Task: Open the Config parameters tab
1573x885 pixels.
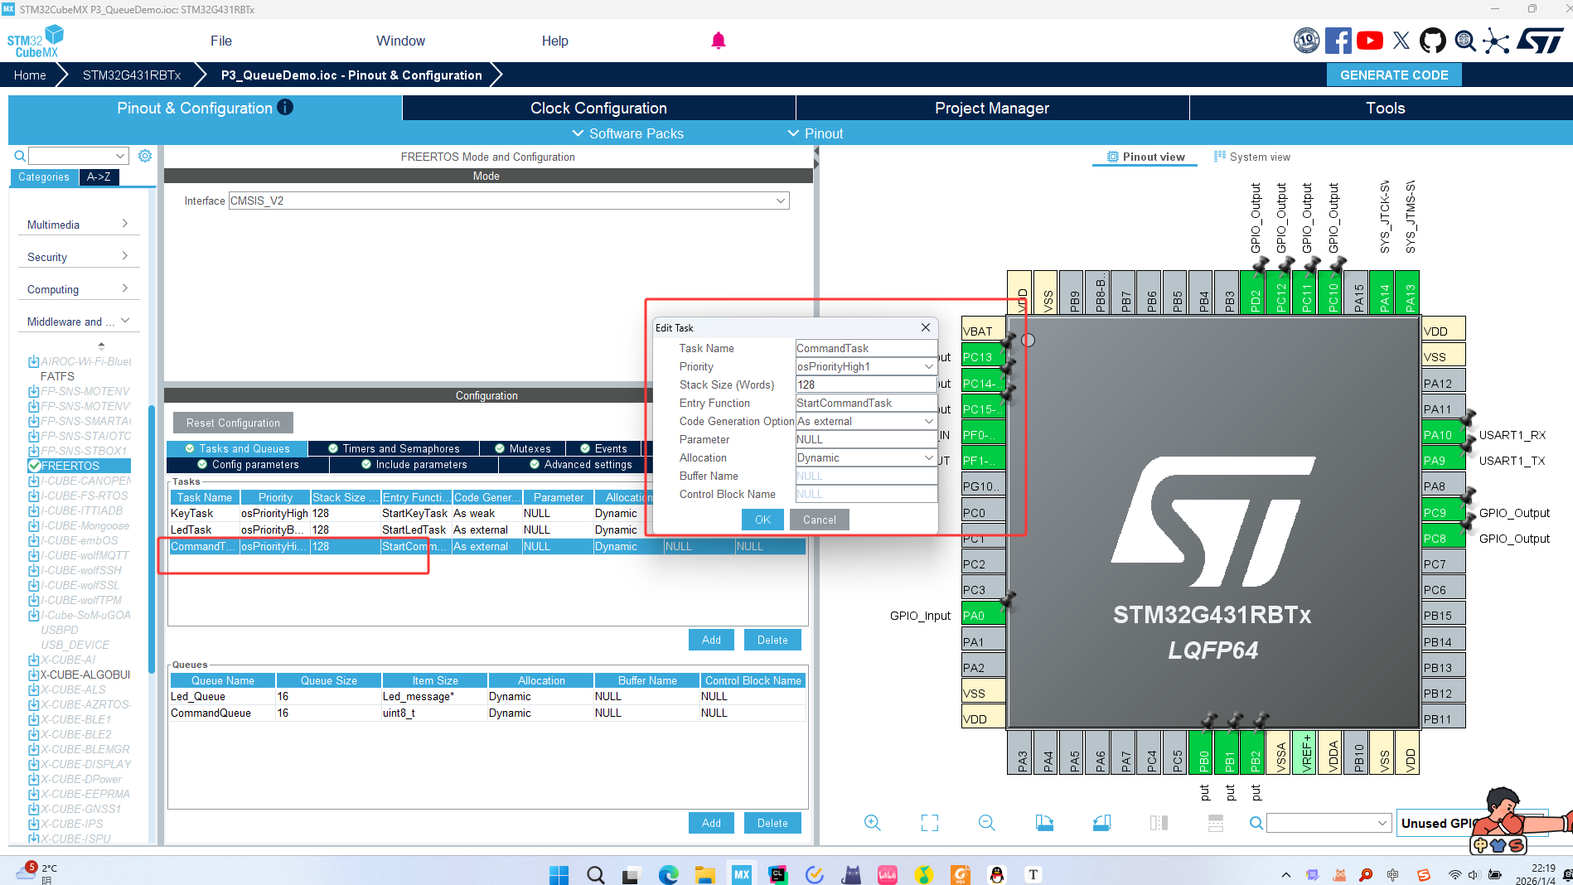Action: [248, 464]
